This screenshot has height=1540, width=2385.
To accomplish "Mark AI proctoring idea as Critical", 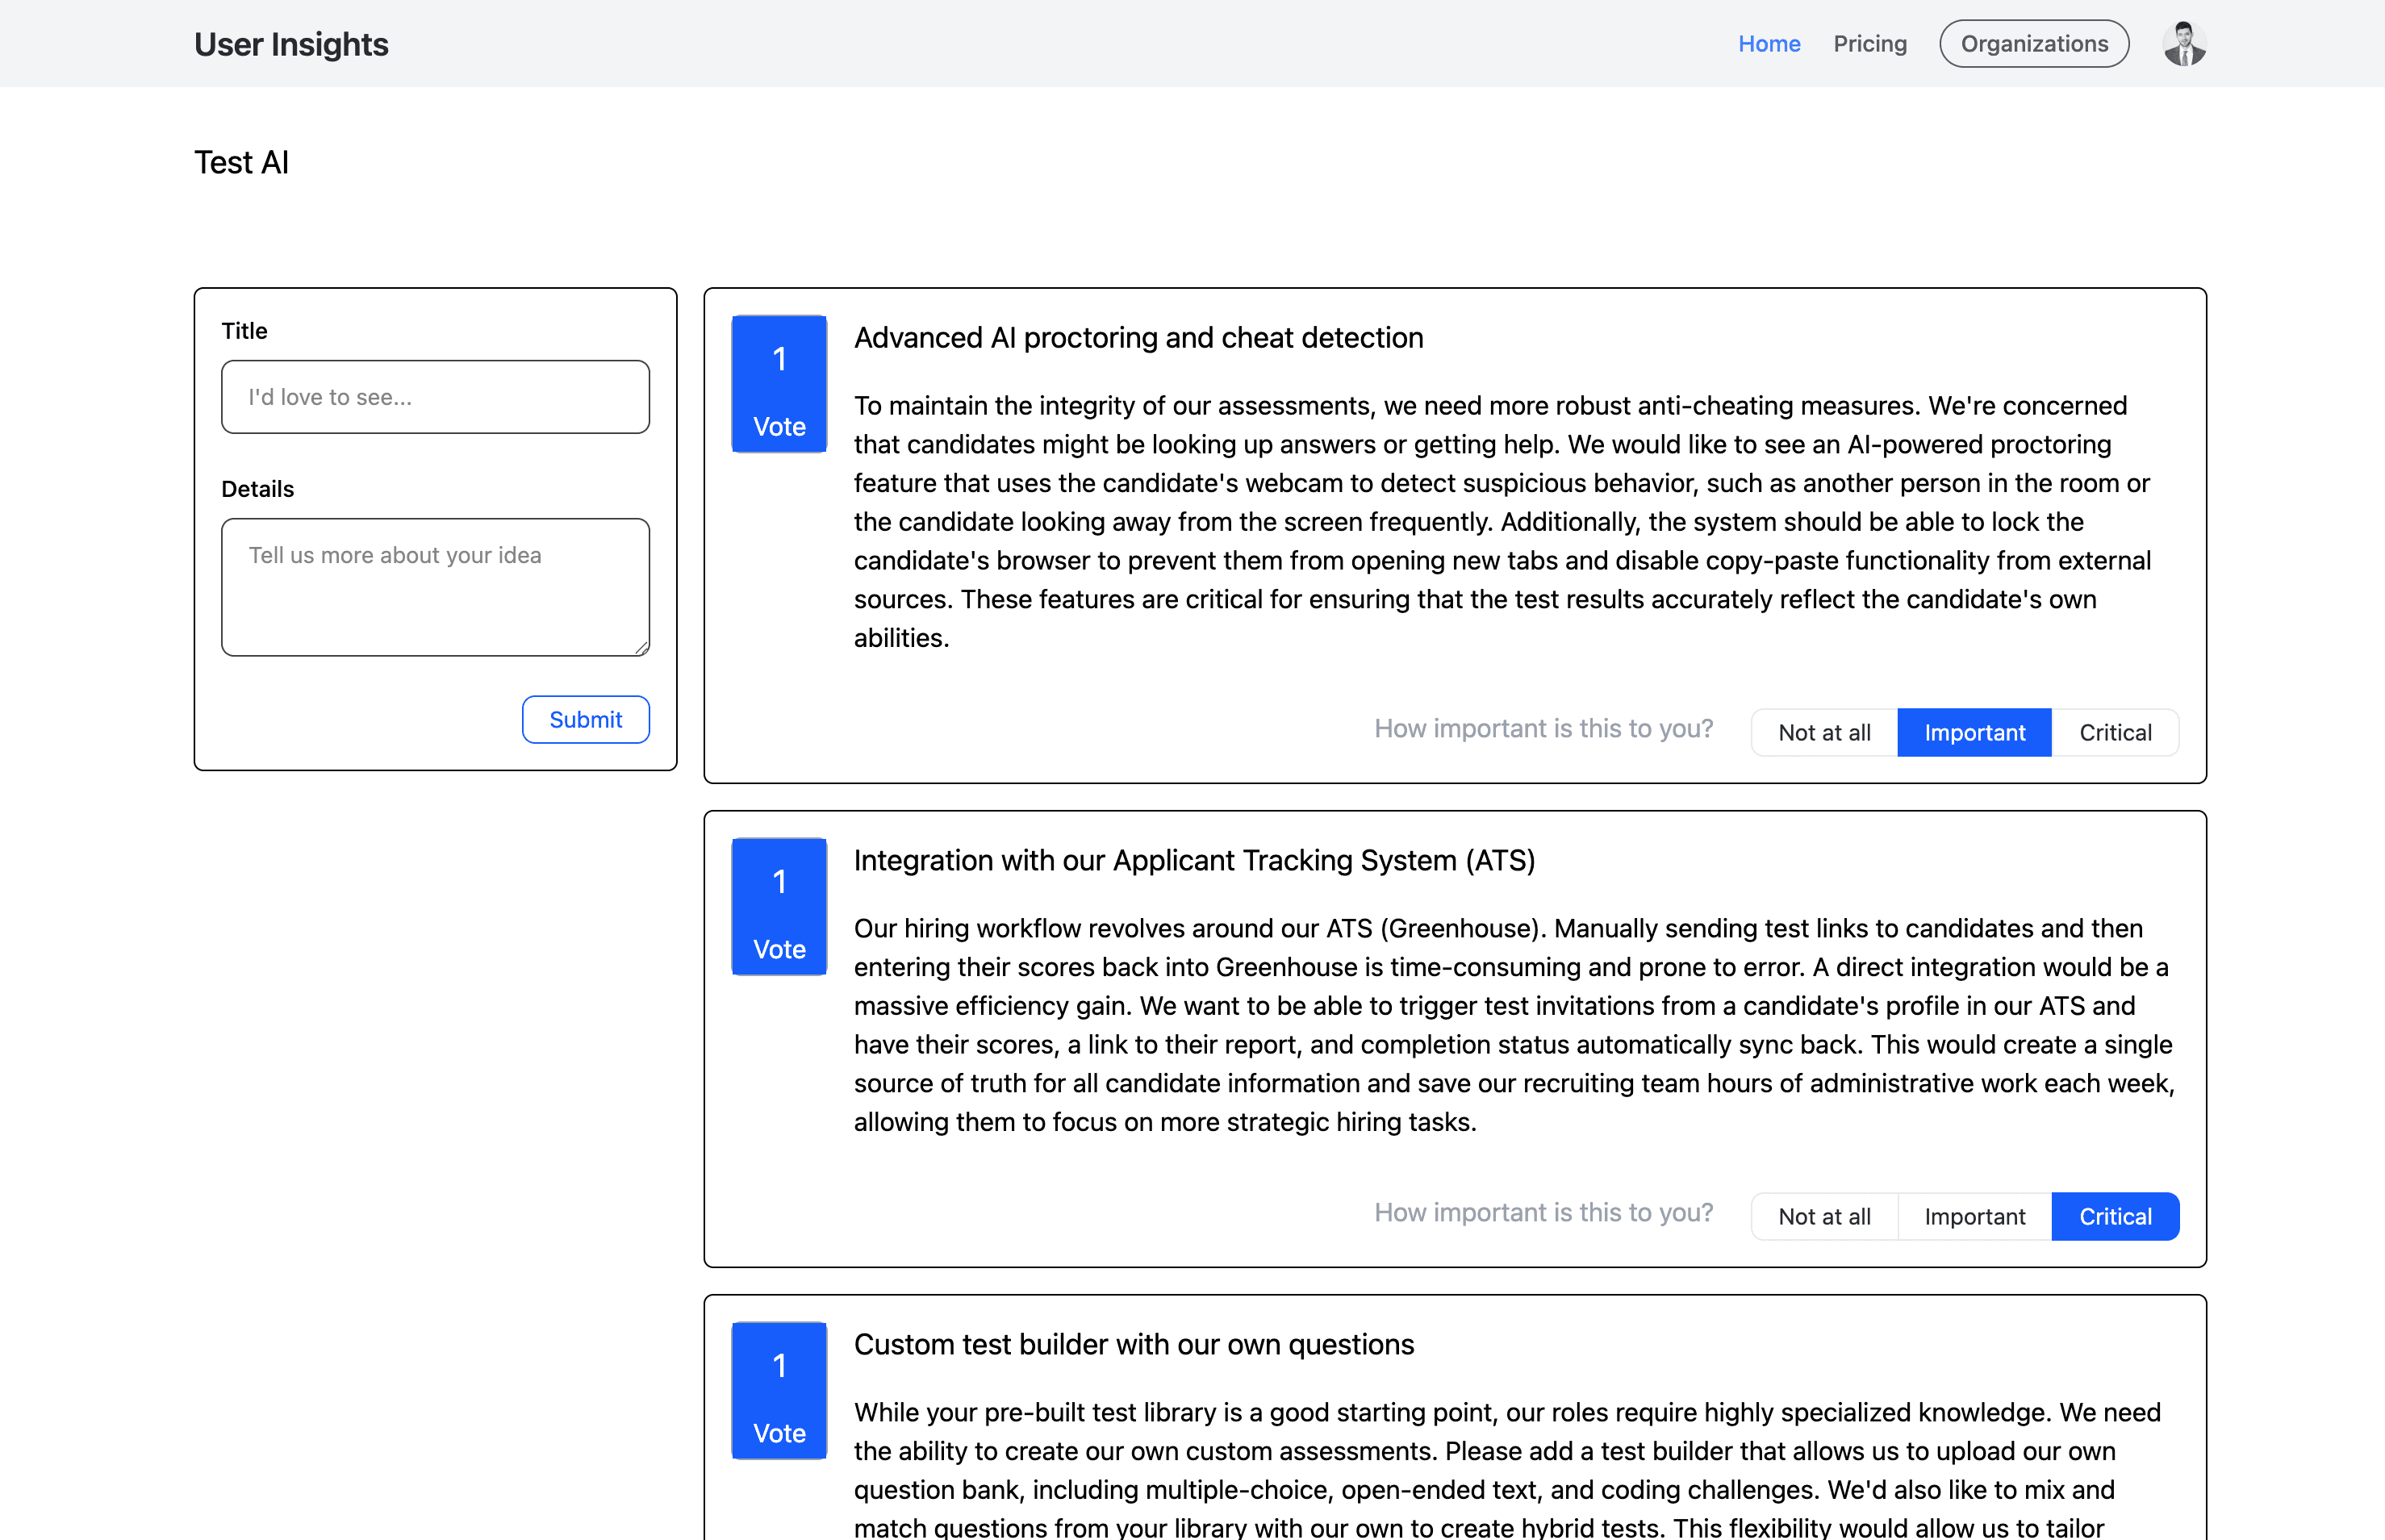I will pyautogui.click(x=2115, y=733).
